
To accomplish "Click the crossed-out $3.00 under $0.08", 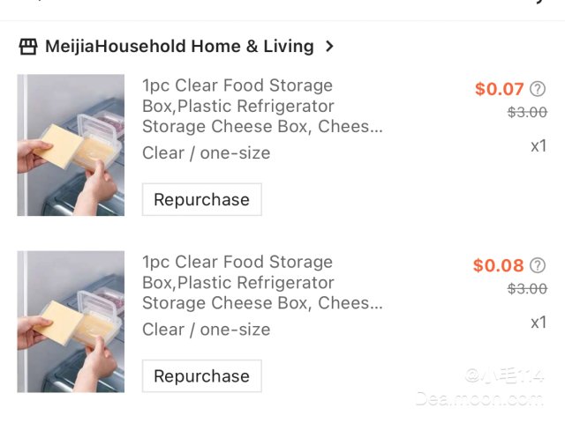I will 527,288.
